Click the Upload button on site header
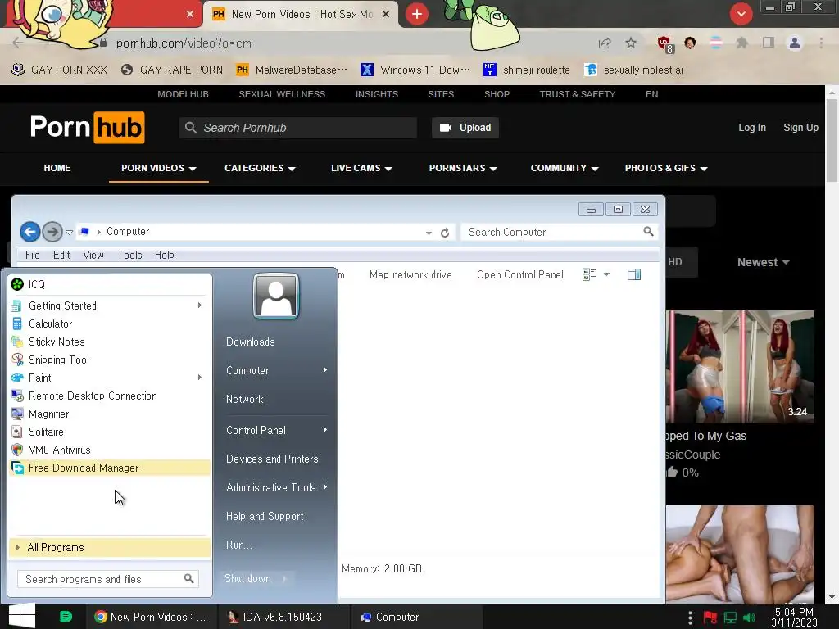Screen dimensions: 839x629 465,128
